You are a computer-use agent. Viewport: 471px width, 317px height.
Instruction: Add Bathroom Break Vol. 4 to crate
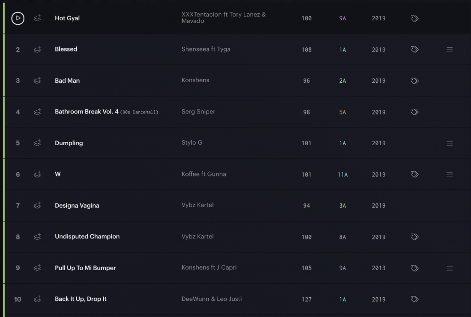click(x=37, y=112)
